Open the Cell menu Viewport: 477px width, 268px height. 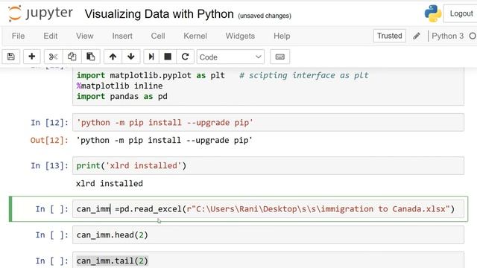(158, 36)
